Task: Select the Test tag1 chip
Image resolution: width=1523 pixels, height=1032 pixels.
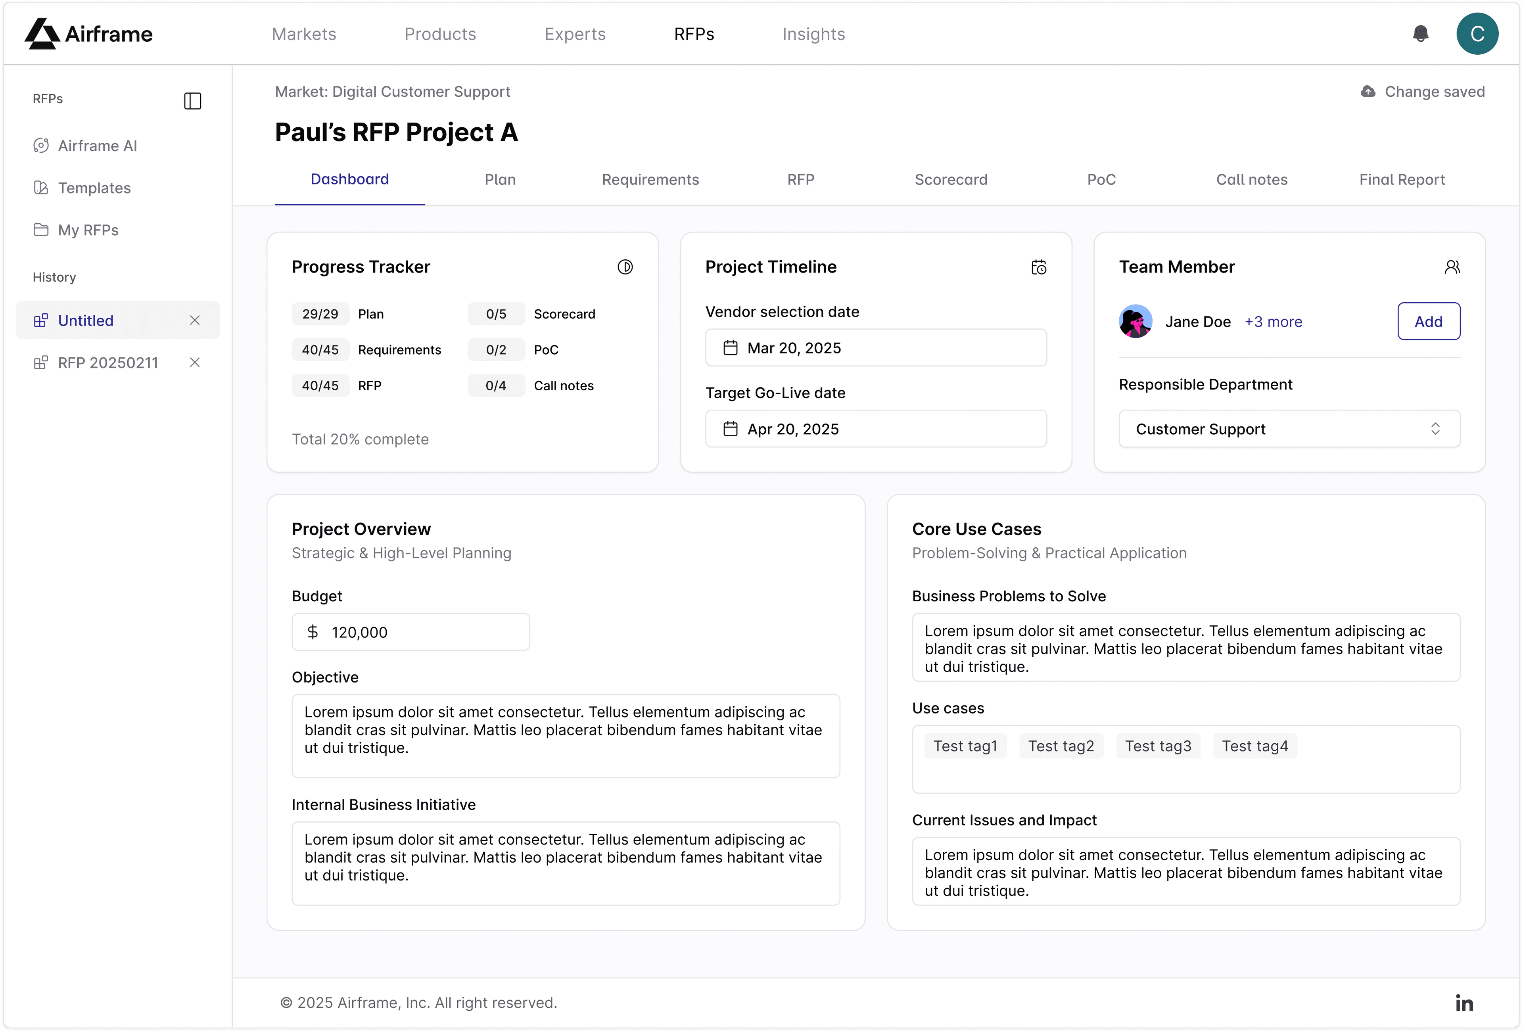Action: (x=965, y=746)
